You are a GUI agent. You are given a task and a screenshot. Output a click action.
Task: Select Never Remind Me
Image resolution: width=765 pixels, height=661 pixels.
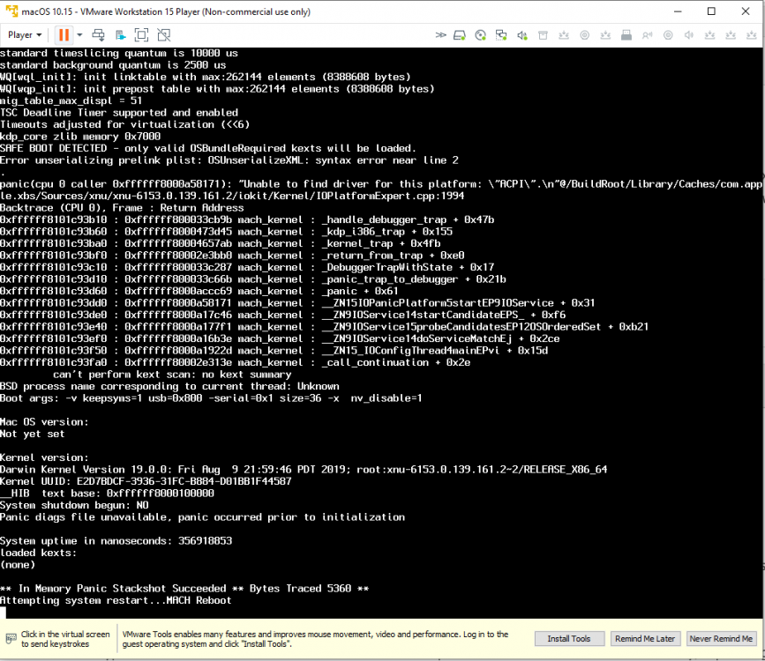pyautogui.click(x=721, y=639)
